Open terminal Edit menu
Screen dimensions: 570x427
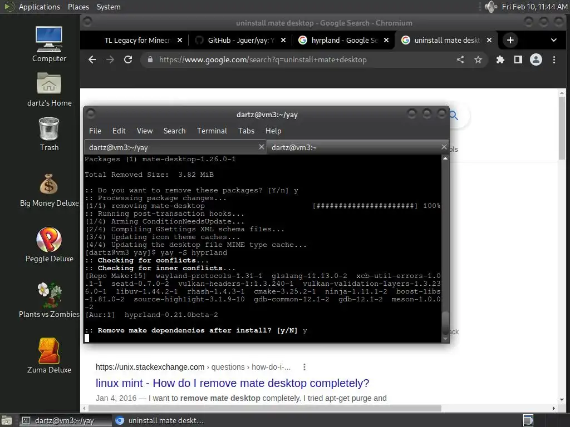(119, 131)
